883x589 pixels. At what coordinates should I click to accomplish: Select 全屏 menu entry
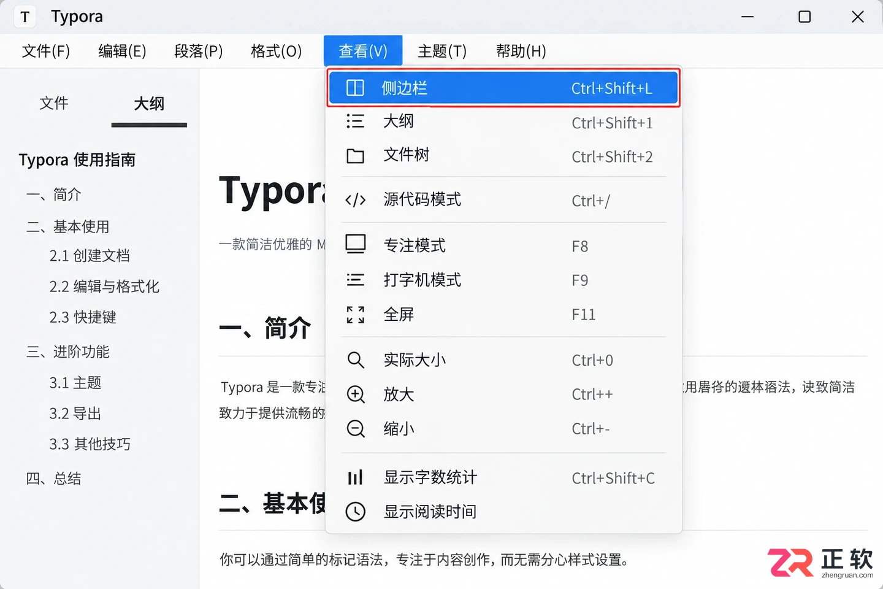503,315
